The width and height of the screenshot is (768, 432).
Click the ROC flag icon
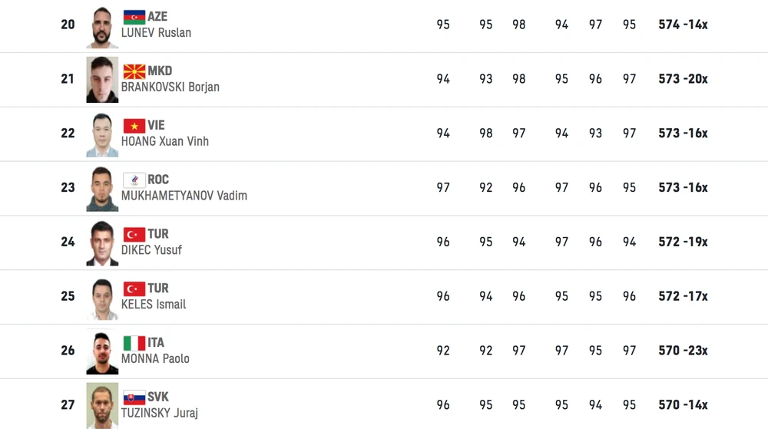134,180
